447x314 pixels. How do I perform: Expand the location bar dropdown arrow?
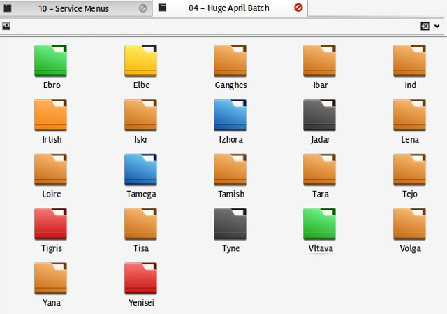tap(437, 26)
